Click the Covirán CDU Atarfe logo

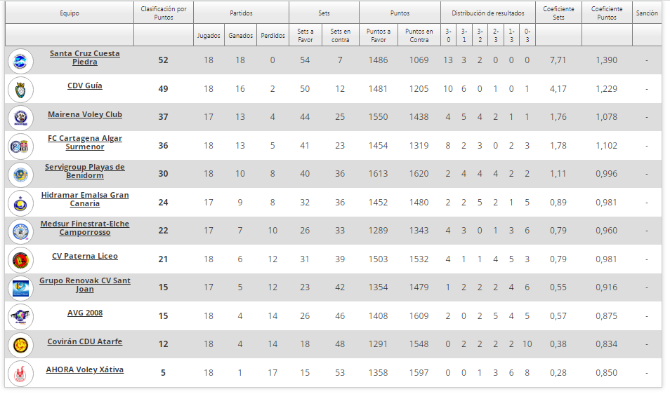(20, 345)
